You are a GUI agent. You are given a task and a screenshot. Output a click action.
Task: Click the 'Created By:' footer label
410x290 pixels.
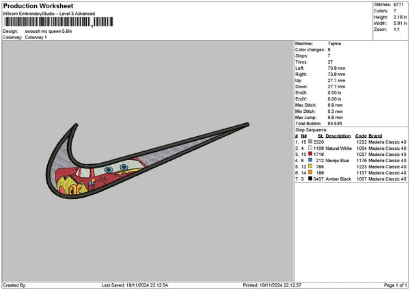click(14, 285)
